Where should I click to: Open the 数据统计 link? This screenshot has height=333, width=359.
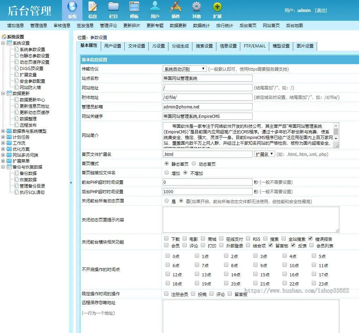coord(201,25)
